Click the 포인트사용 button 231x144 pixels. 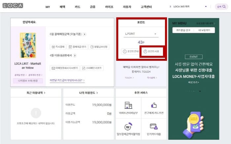pyautogui.click(x=151, y=51)
